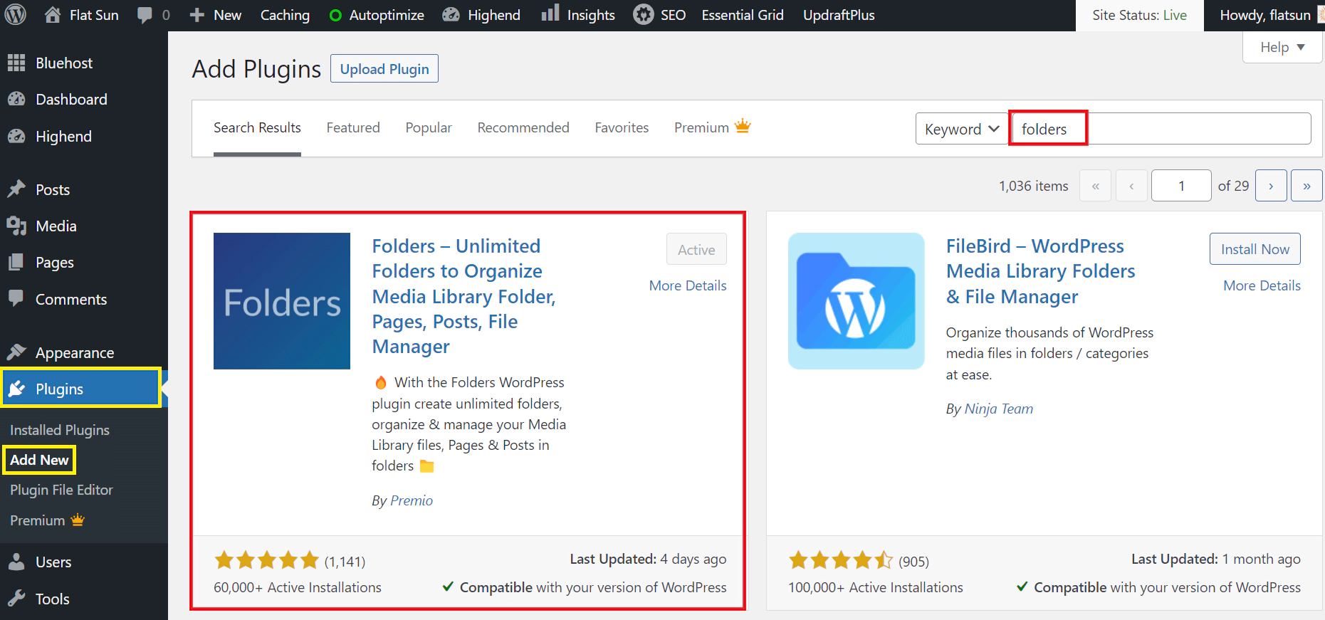1325x620 pixels.
Task: Open UpdraftPlus in admin bar
Action: coord(839,15)
